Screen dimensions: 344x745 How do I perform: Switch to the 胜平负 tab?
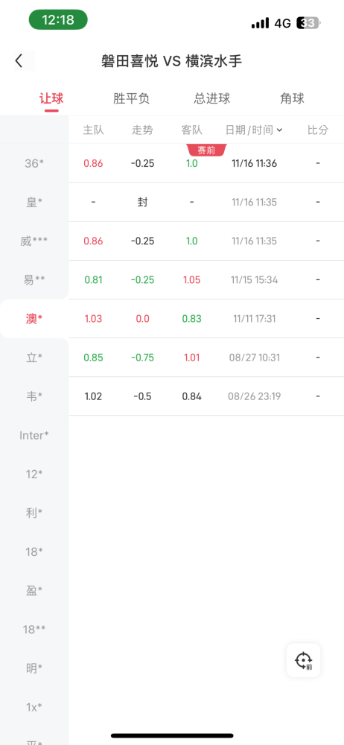click(132, 99)
